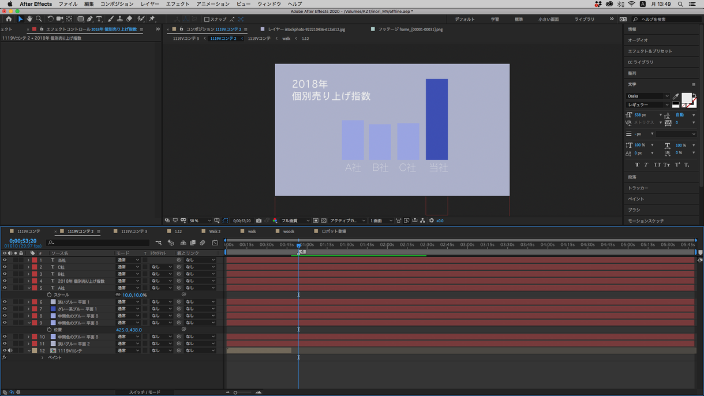Expand the グレー系ブルー 平面 1 layer
This screenshot has width=704, height=396.
[x=28, y=309]
